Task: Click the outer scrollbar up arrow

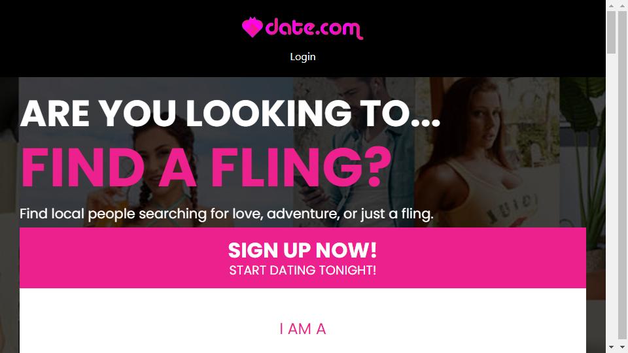Action: point(623,6)
